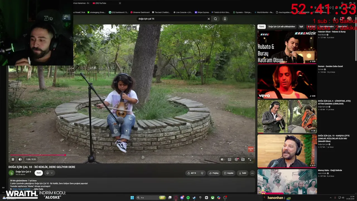Open 'aloskegang Strea...' bookmark
The height and width of the screenshot is (201, 357).
point(97,12)
